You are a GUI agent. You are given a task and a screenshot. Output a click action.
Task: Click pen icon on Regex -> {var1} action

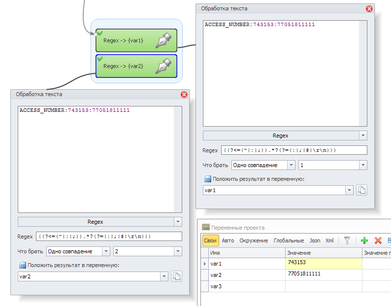163,41
